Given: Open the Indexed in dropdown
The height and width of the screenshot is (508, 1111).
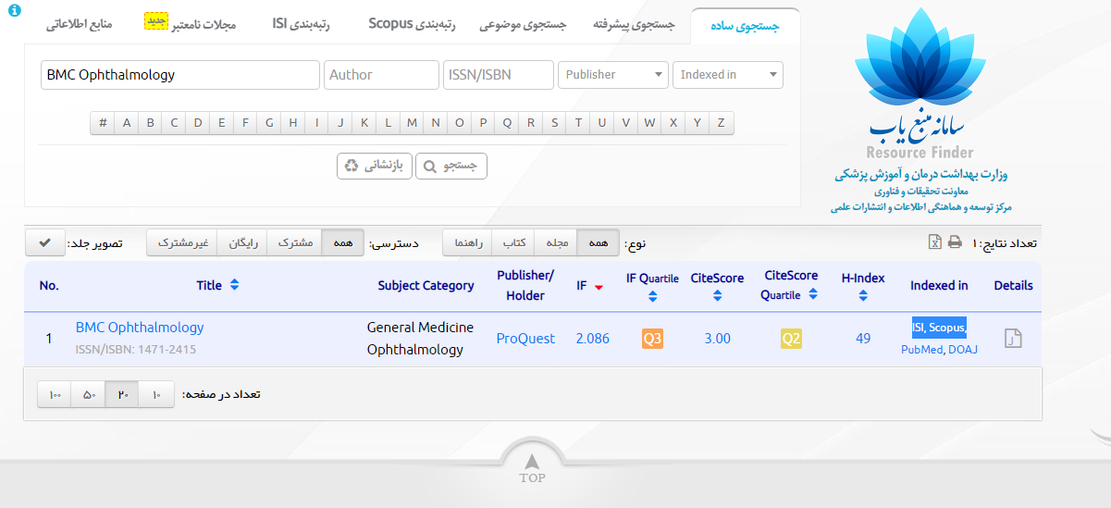Looking at the screenshot, I should [x=728, y=75].
